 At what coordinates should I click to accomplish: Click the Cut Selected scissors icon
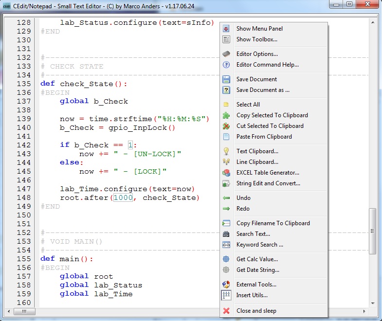point(226,126)
